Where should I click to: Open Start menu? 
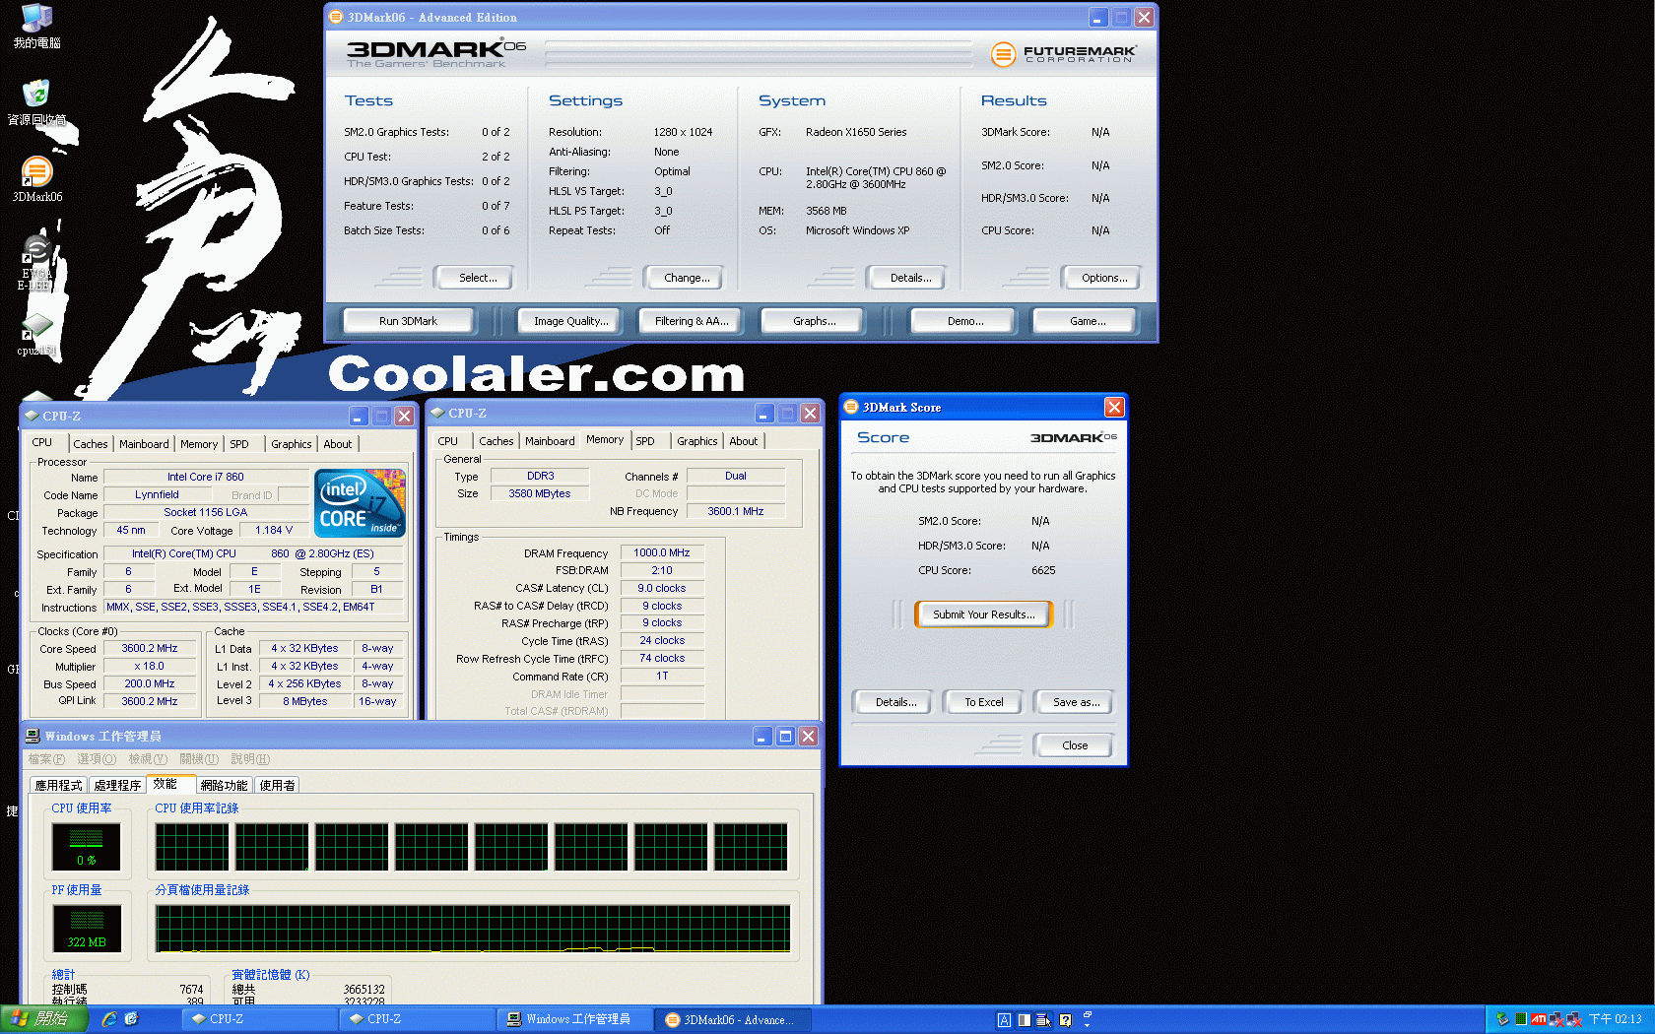[x=44, y=1019]
